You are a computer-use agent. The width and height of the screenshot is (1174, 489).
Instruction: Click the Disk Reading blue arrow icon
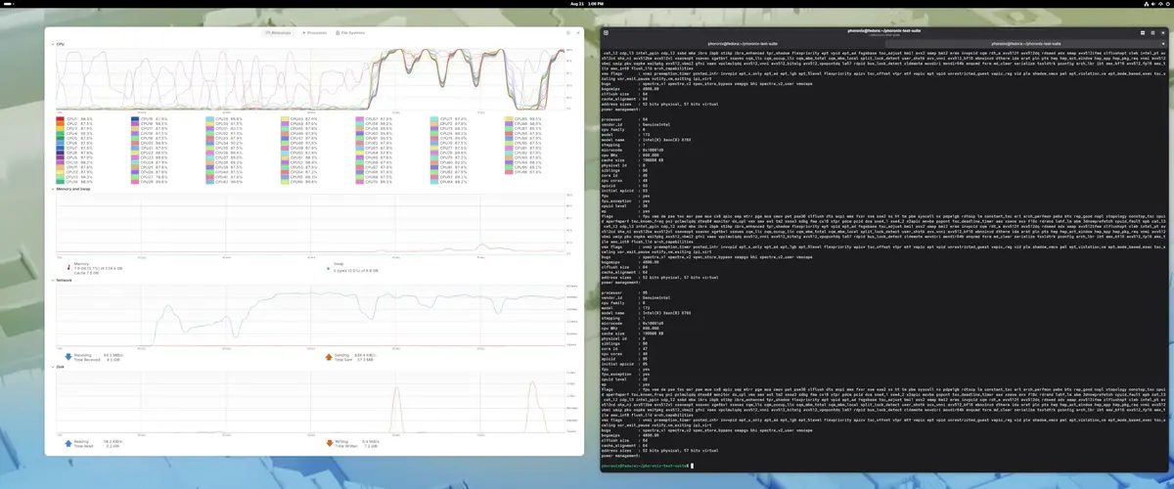(68, 443)
